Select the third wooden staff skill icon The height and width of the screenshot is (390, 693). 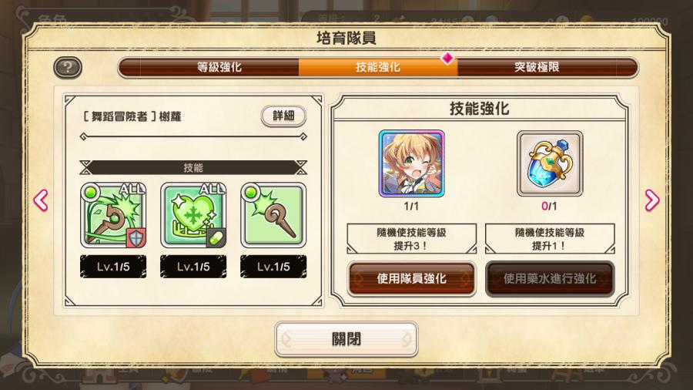[x=273, y=215]
